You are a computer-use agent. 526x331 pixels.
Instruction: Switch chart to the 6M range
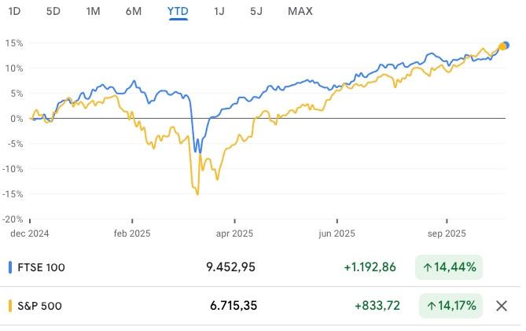(134, 11)
